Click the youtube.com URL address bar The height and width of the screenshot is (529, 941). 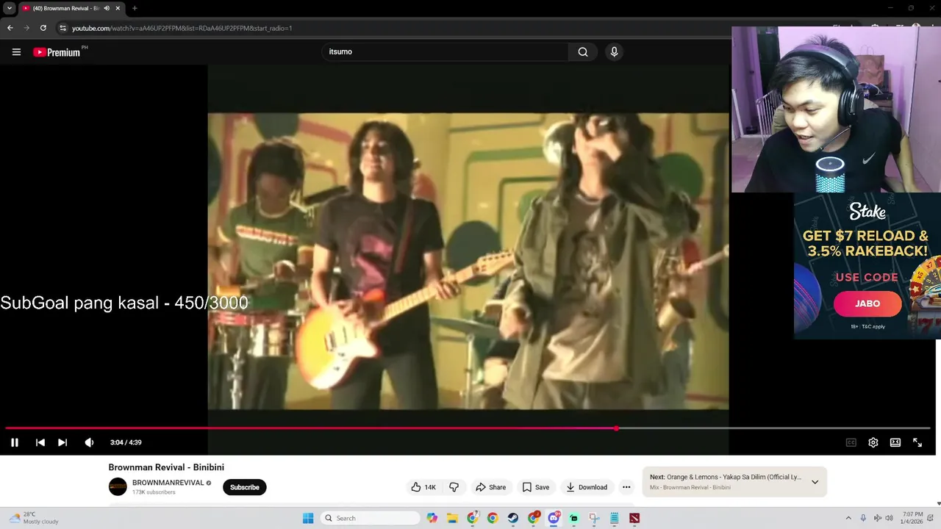point(182,28)
